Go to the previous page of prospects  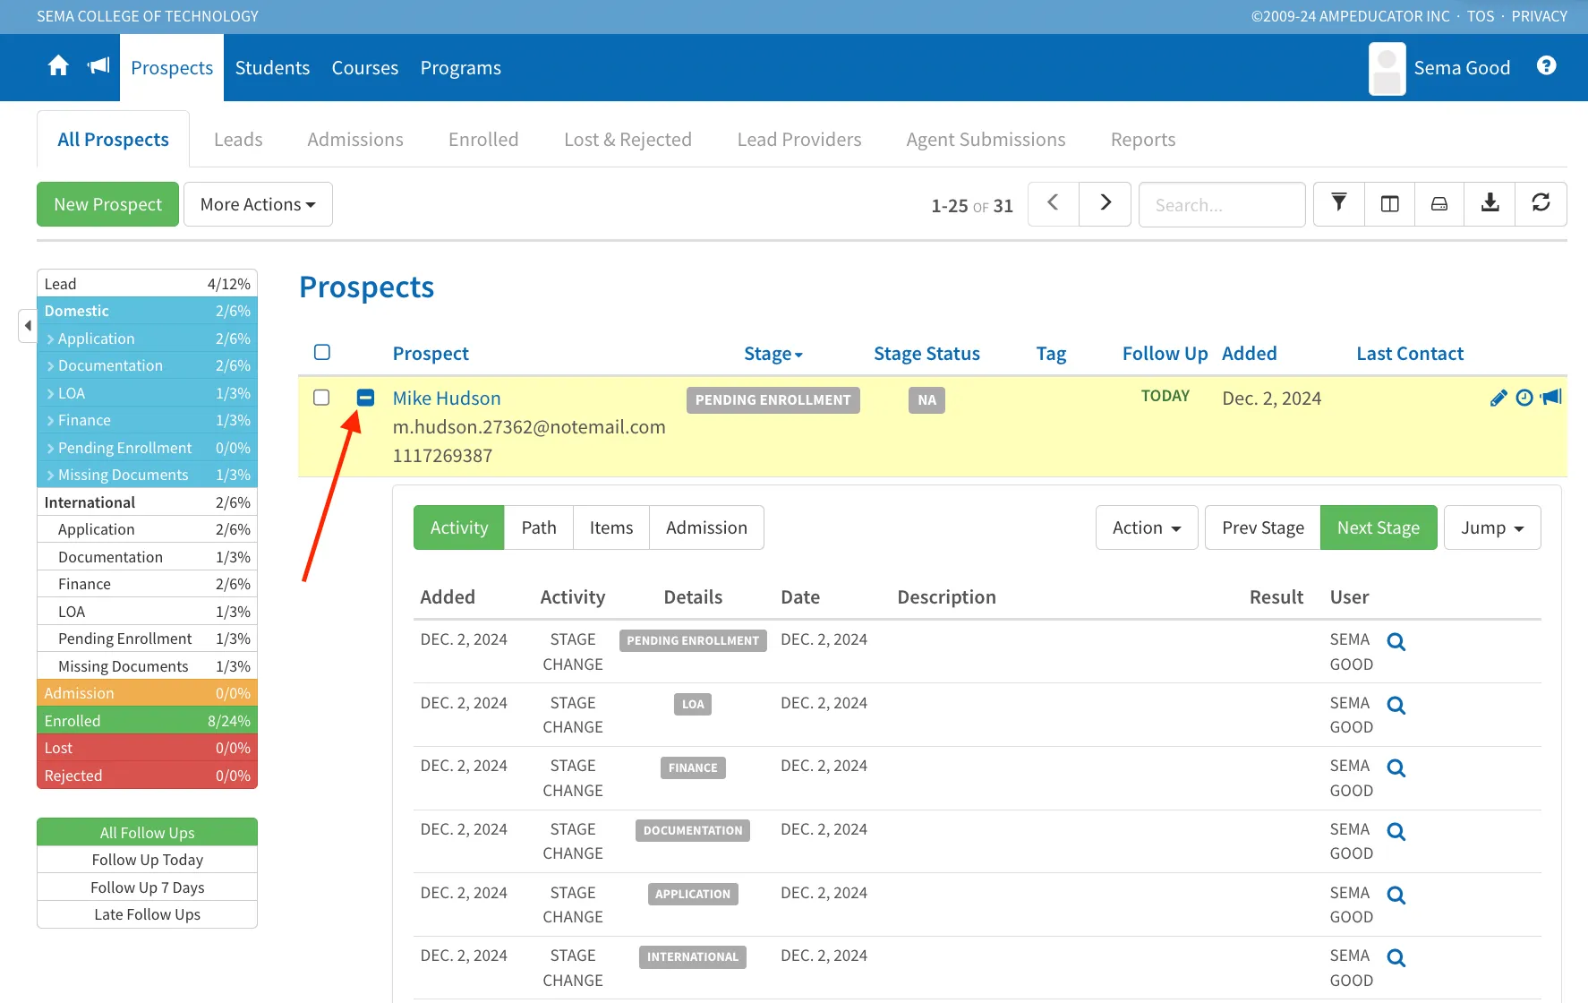click(1053, 204)
